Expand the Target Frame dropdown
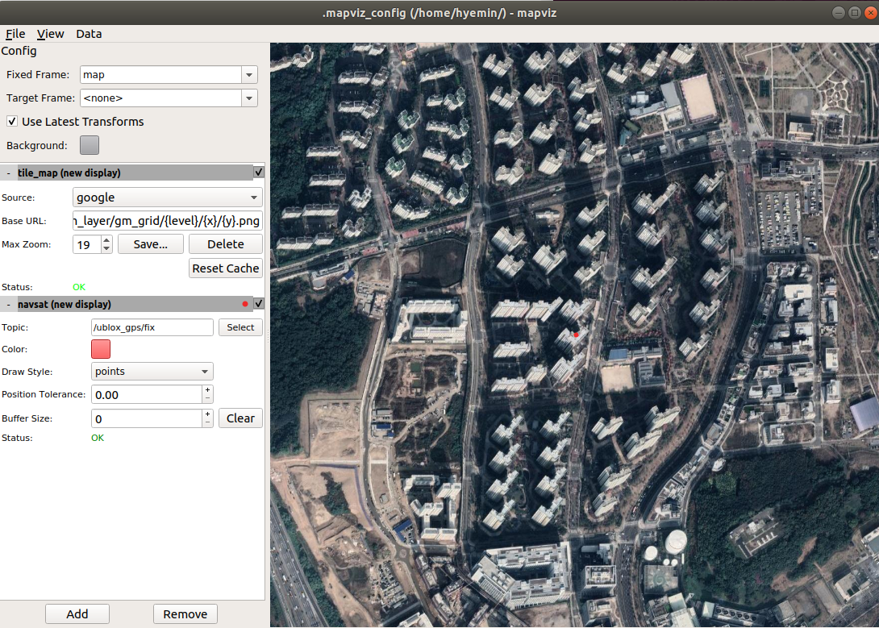 pos(248,98)
